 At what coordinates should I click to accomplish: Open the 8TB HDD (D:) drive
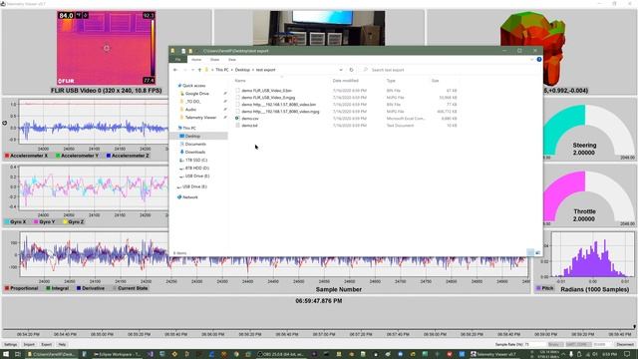click(197, 168)
